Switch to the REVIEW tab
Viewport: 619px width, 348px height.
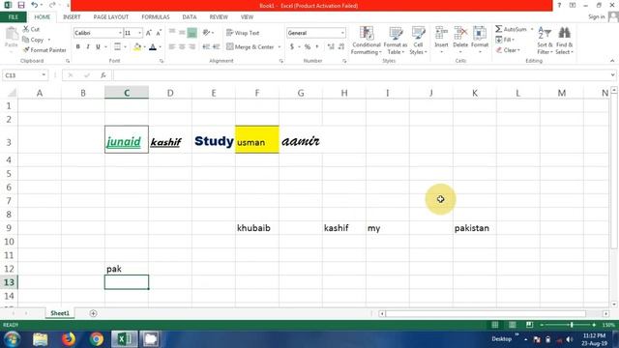pos(219,17)
